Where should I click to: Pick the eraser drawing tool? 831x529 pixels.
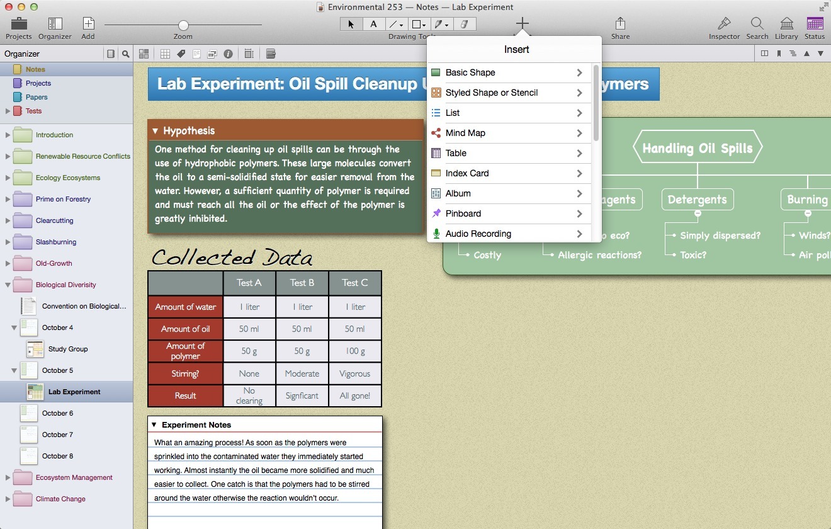465,25
